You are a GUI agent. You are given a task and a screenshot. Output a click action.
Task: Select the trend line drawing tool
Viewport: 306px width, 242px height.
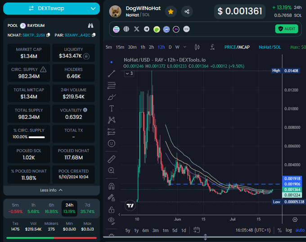click(112, 73)
